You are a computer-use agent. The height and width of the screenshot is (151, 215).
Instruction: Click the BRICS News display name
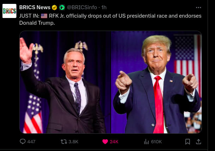click(x=35, y=7)
